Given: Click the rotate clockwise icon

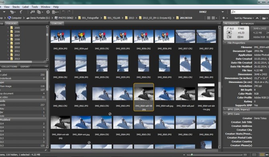Looking at the screenshot, I should coord(69,12).
